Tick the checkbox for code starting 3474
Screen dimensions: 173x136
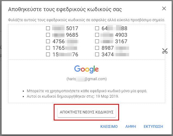[97, 54]
